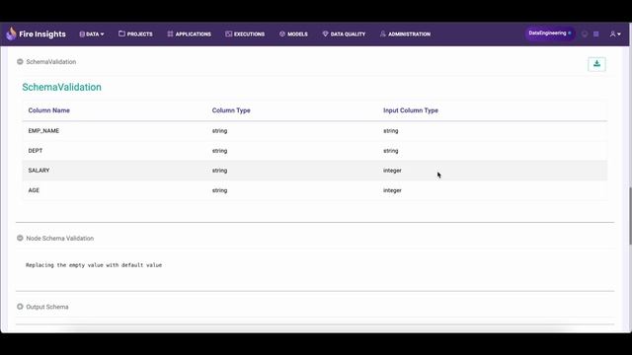Click the Column Type header

tap(231, 110)
